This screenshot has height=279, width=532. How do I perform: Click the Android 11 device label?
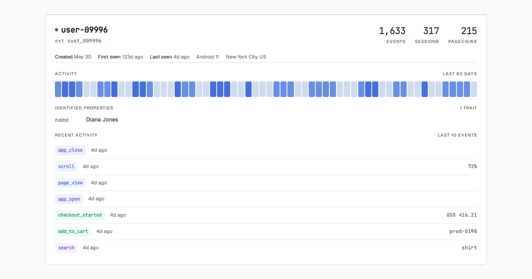pyautogui.click(x=207, y=57)
